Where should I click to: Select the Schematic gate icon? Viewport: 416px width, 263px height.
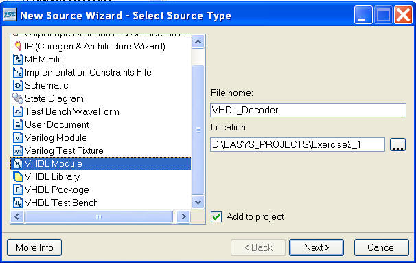click(18, 85)
